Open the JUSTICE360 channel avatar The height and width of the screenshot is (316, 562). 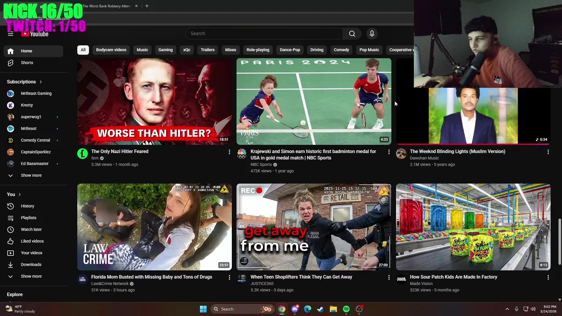(242, 279)
